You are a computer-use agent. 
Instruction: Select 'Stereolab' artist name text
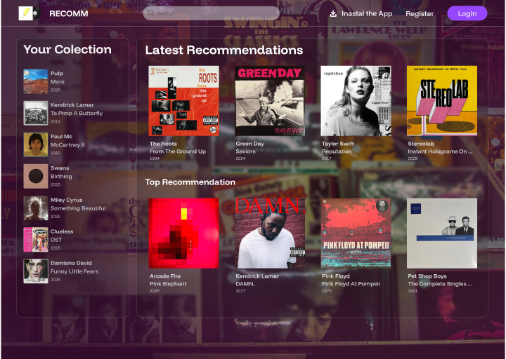click(421, 144)
